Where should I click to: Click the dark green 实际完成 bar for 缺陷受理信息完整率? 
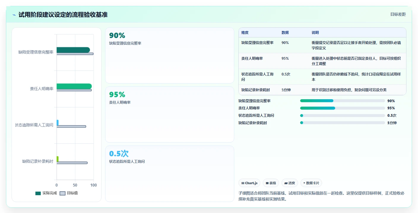(x=73, y=50)
